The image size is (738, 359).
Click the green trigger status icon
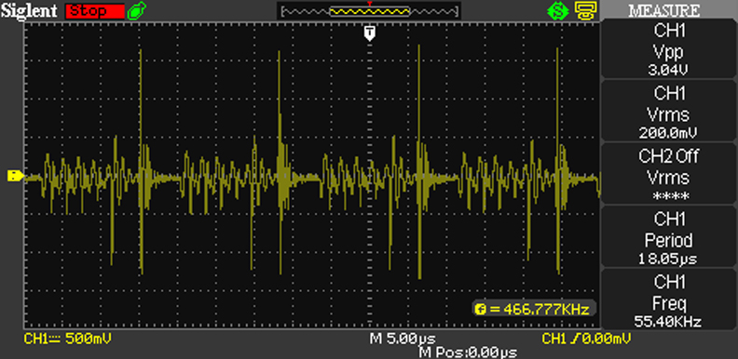(137, 10)
